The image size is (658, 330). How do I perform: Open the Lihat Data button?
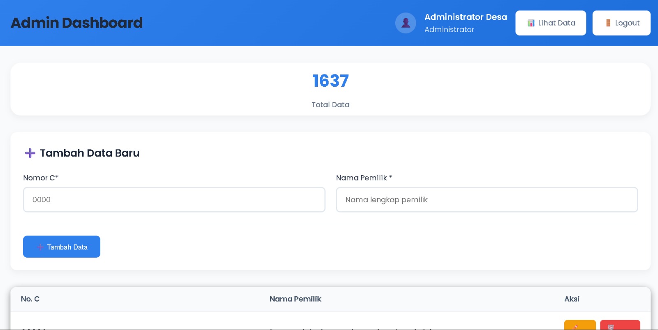551,23
